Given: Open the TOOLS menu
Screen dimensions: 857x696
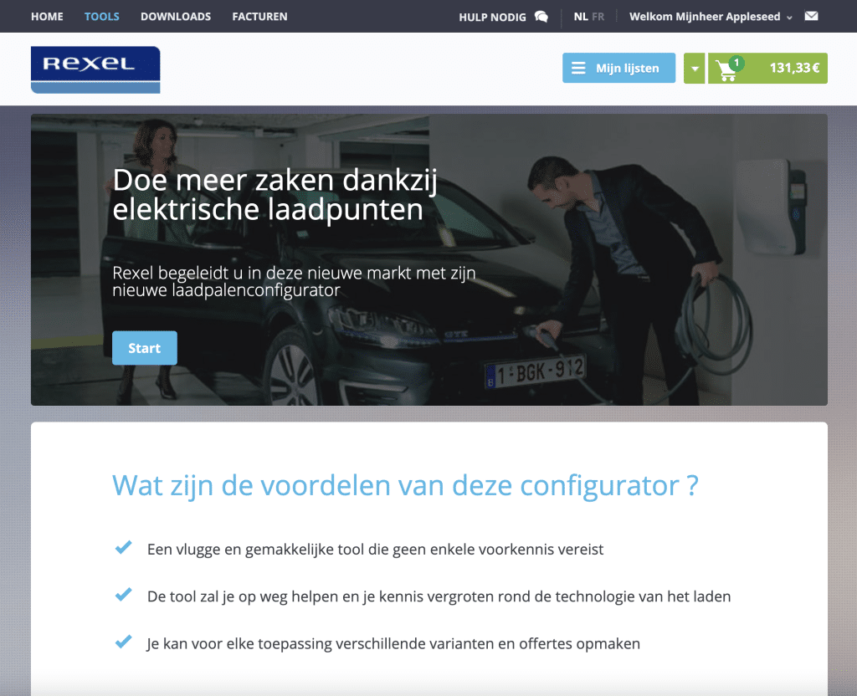Looking at the screenshot, I should (x=101, y=17).
